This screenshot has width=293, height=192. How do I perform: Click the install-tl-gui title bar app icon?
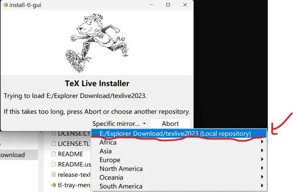point(5,5)
